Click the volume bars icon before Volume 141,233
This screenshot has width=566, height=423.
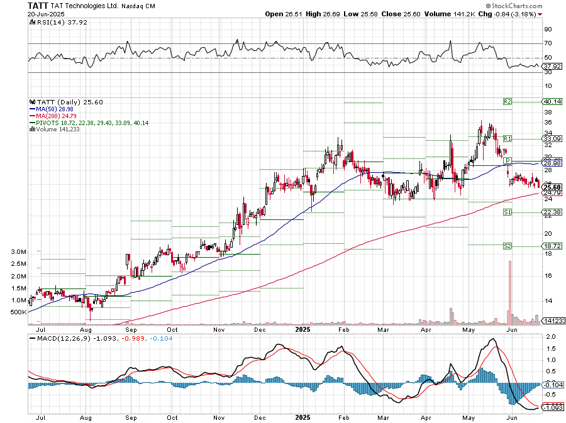[32, 129]
